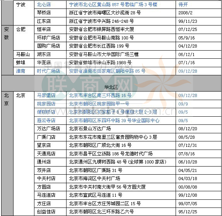Select the 宁波市北仑区黄山路 857 号 address
The width and height of the screenshot is (222, 216).
tap(113, 5)
